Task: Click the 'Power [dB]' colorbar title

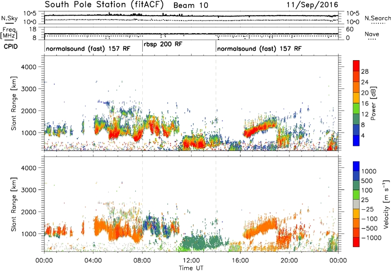Action: pyautogui.click(x=373, y=103)
